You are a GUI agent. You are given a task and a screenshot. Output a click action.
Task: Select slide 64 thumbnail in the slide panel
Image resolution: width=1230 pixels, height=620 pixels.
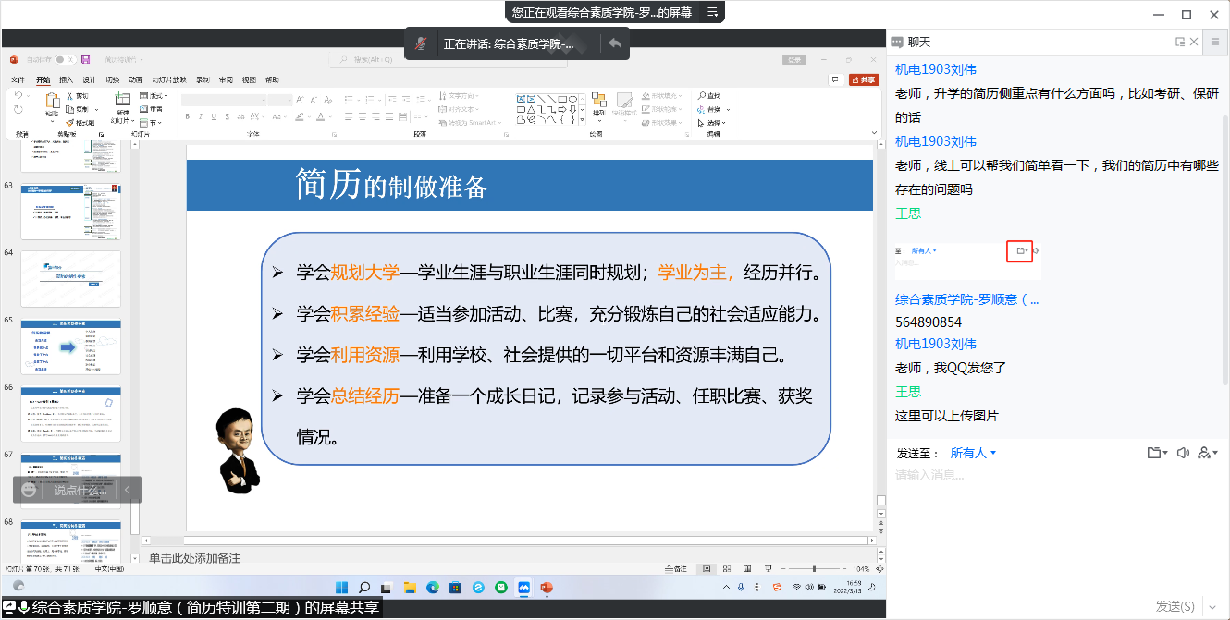click(x=71, y=278)
